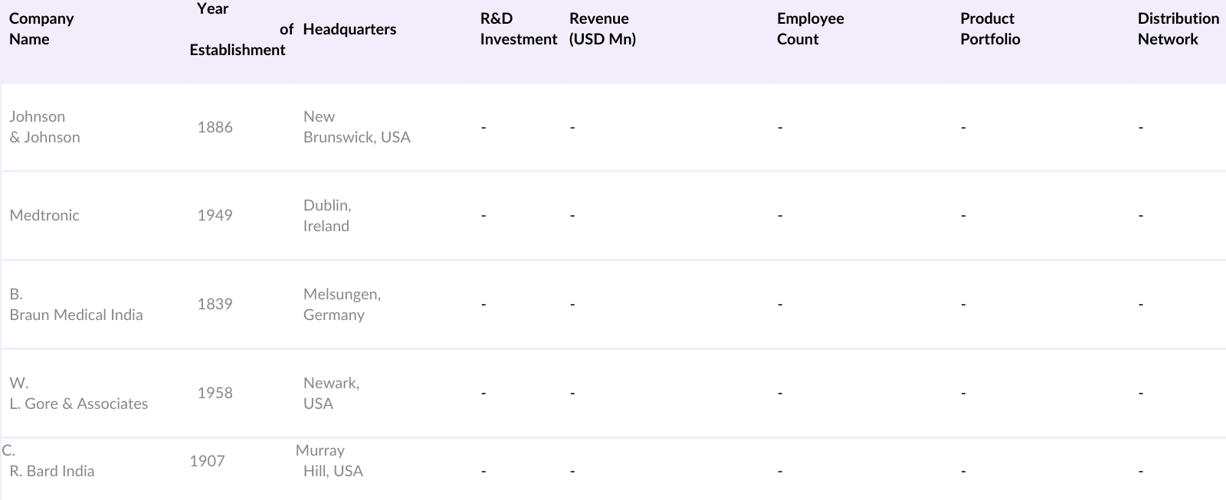Click the Distribution Network column header

1178,29
